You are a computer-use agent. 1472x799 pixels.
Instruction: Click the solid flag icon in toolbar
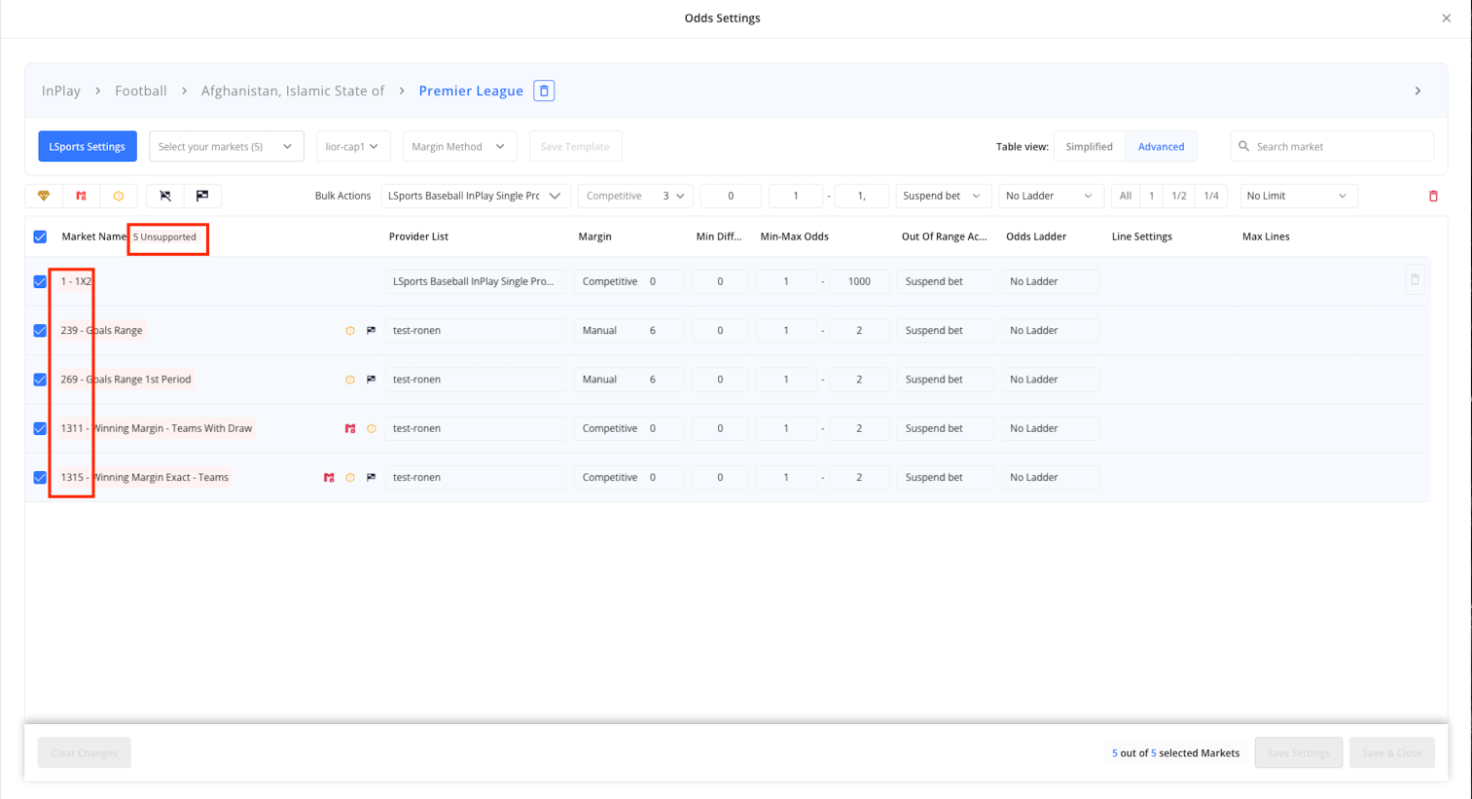point(202,196)
